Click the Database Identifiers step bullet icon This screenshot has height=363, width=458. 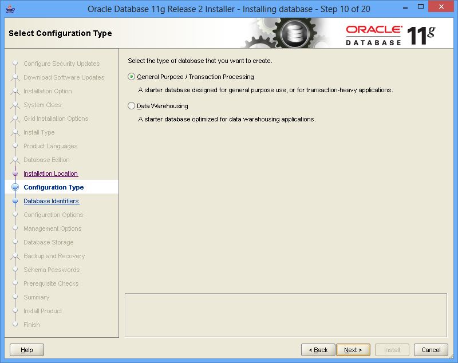[15, 201]
